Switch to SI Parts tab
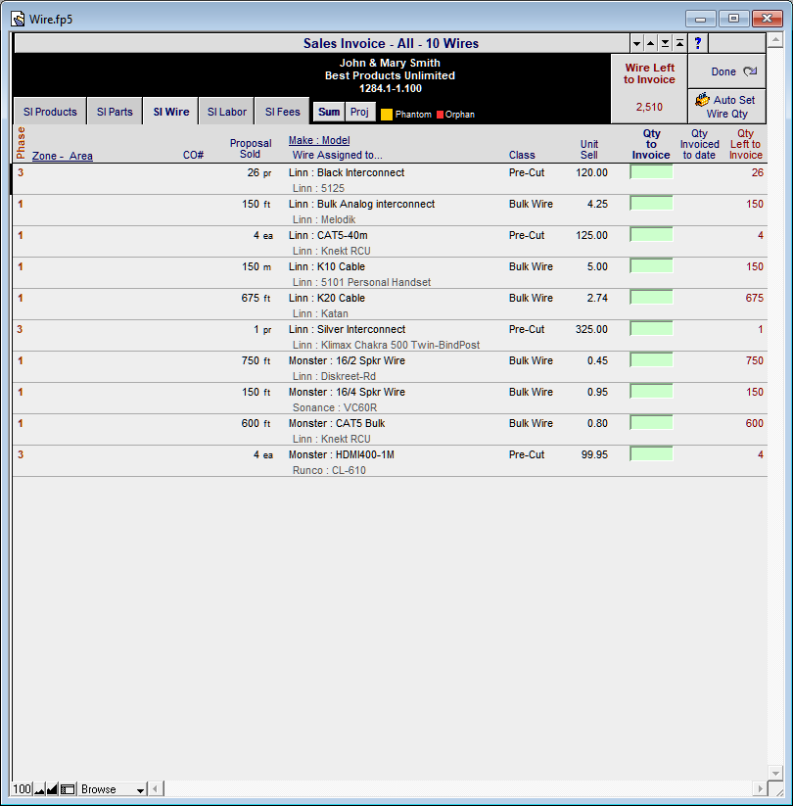 [x=115, y=112]
